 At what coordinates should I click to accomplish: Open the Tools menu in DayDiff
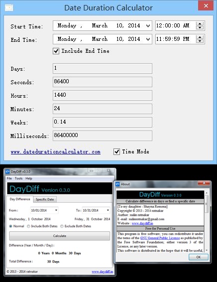[x=19, y=178]
